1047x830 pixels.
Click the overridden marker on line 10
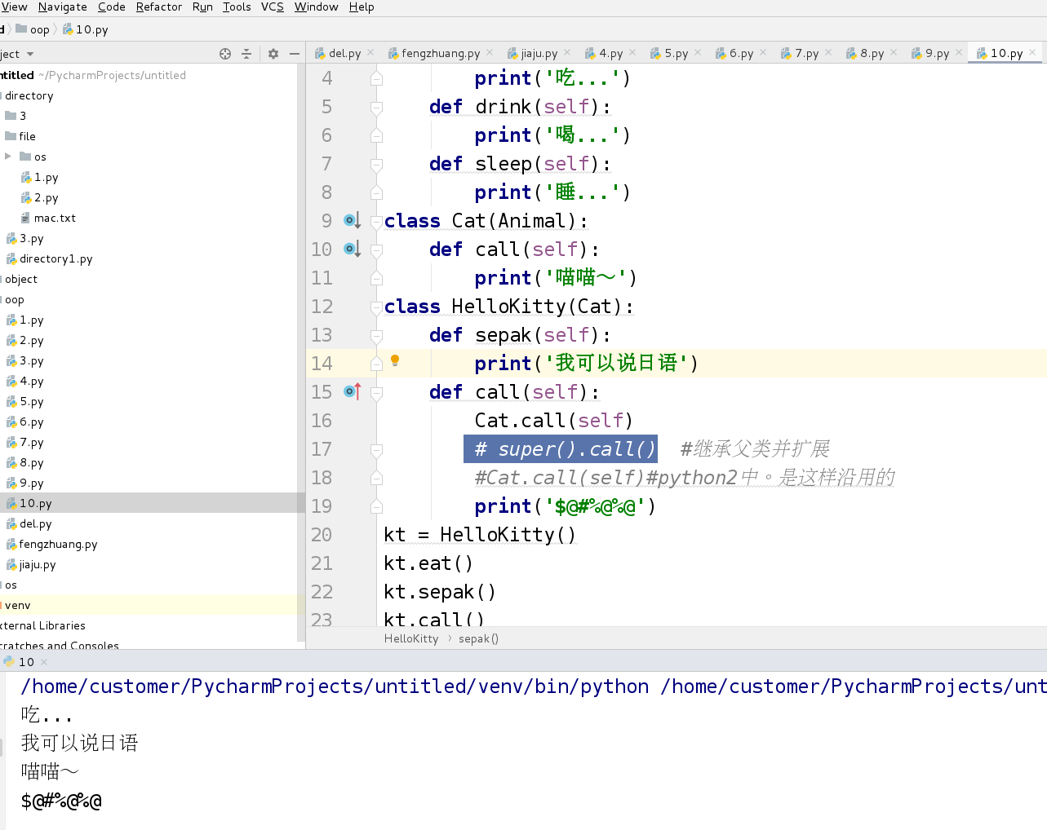pyautogui.click(x=352, y=249)
